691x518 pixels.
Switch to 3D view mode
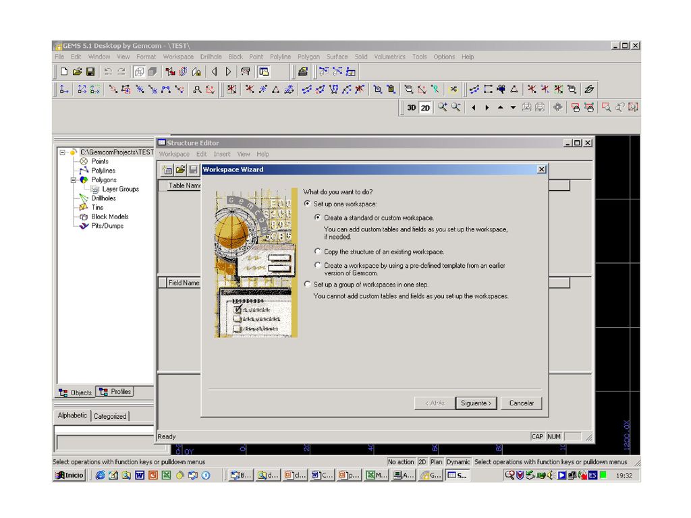(x=412, y=107)
